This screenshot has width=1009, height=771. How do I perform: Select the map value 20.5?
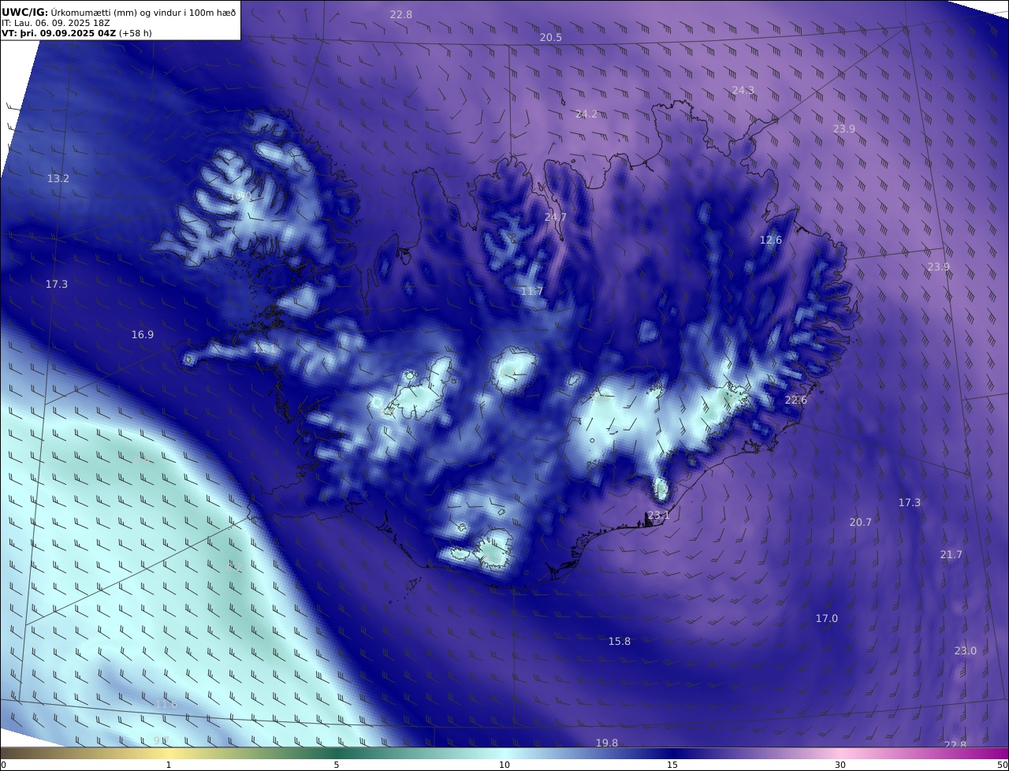551,38
